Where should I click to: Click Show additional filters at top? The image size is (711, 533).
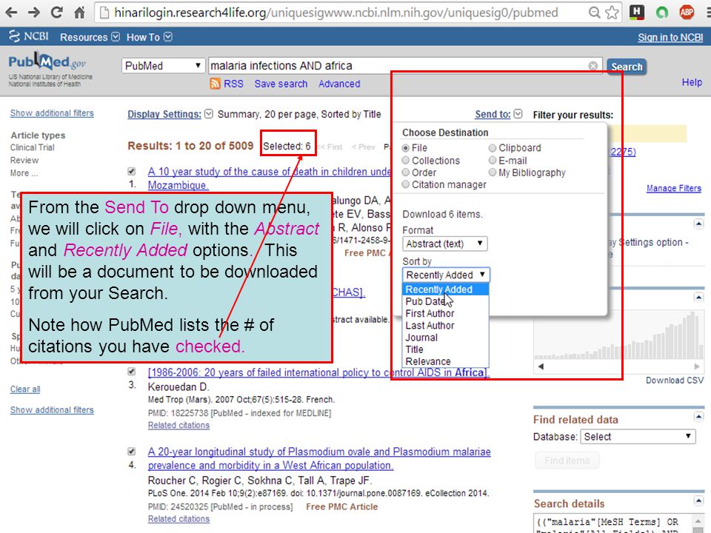(52, 113)
